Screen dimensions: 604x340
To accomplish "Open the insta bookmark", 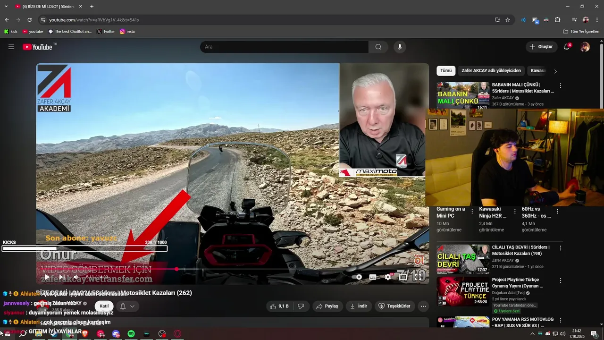I will (127, 32).
